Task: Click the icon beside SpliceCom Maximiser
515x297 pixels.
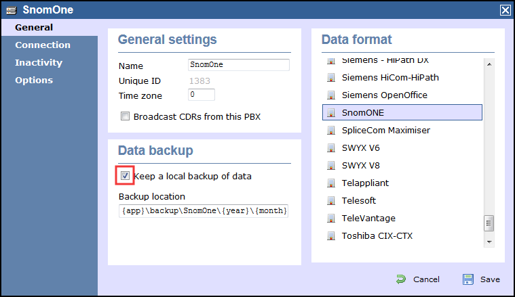Action: [332, 131]
